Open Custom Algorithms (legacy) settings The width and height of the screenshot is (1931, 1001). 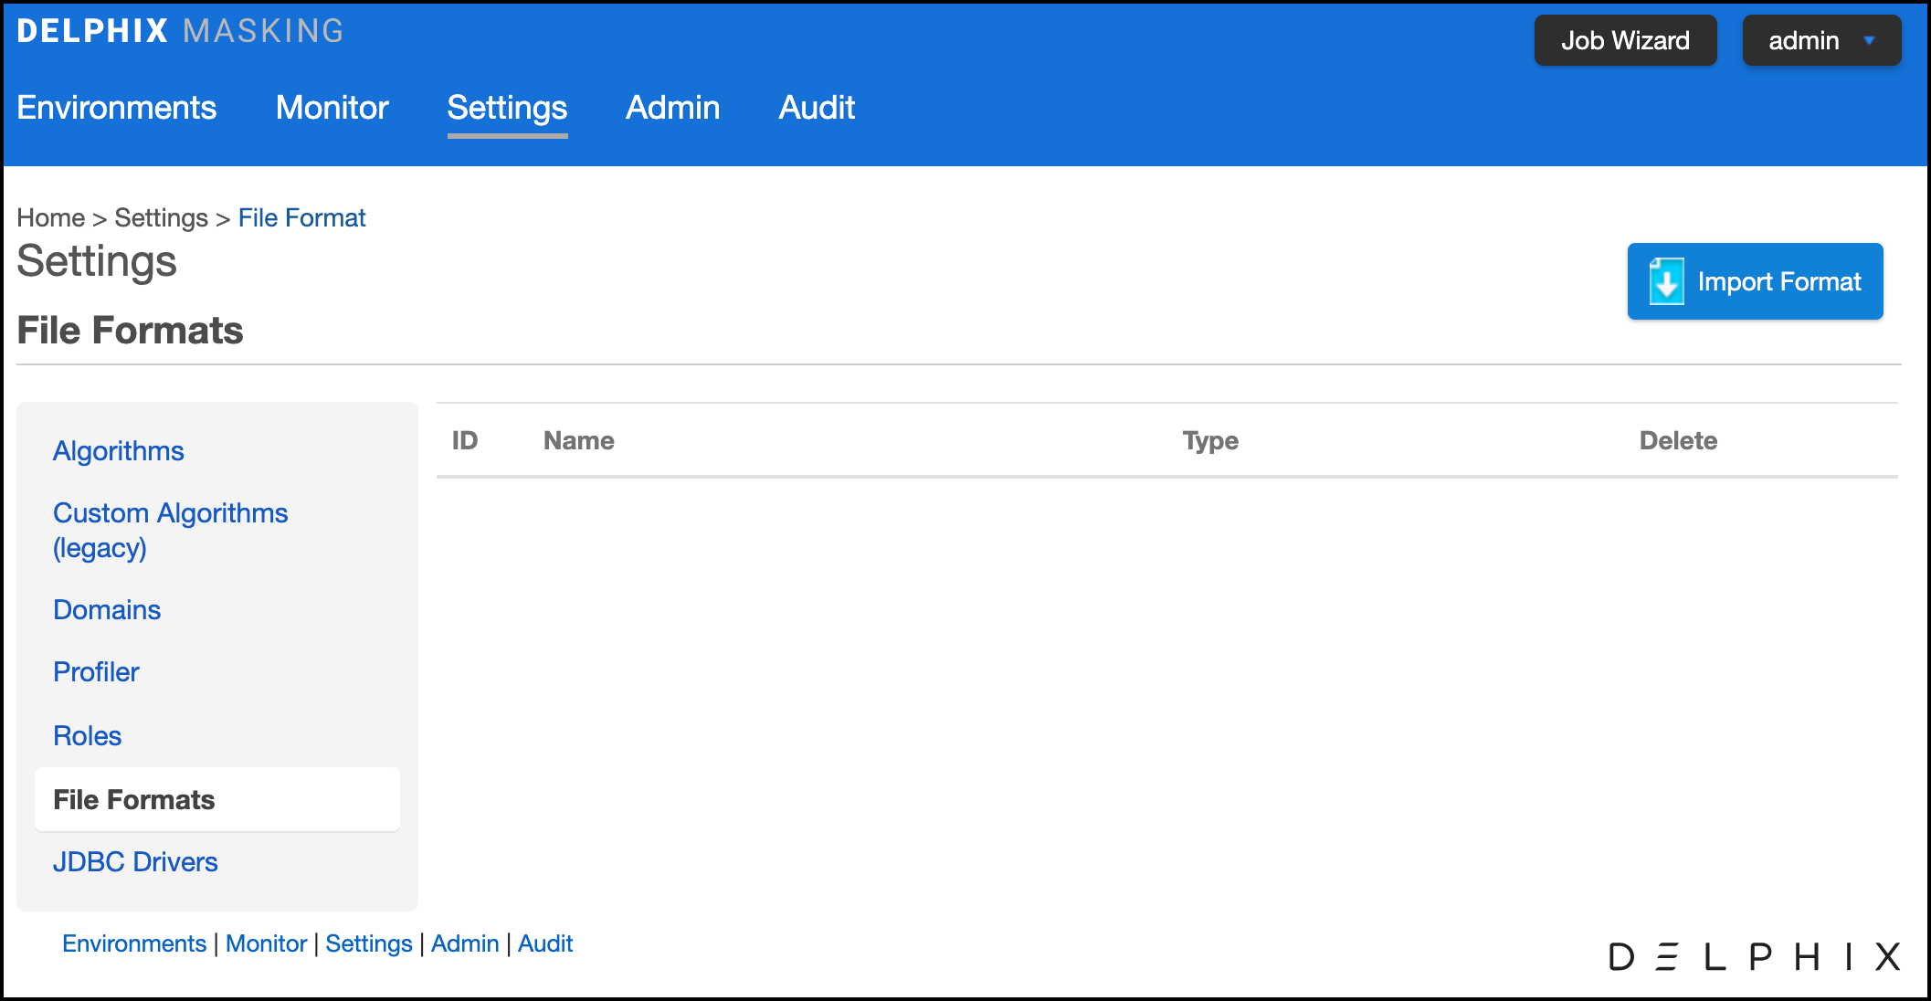tap(170, 530)
